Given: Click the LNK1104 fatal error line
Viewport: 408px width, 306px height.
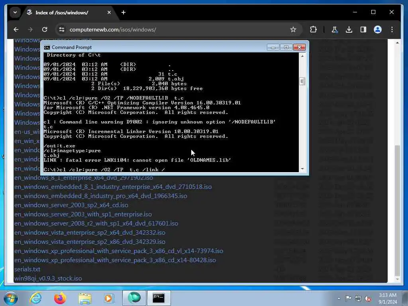Looking at the screenshot, I should [x=137, y=160].
